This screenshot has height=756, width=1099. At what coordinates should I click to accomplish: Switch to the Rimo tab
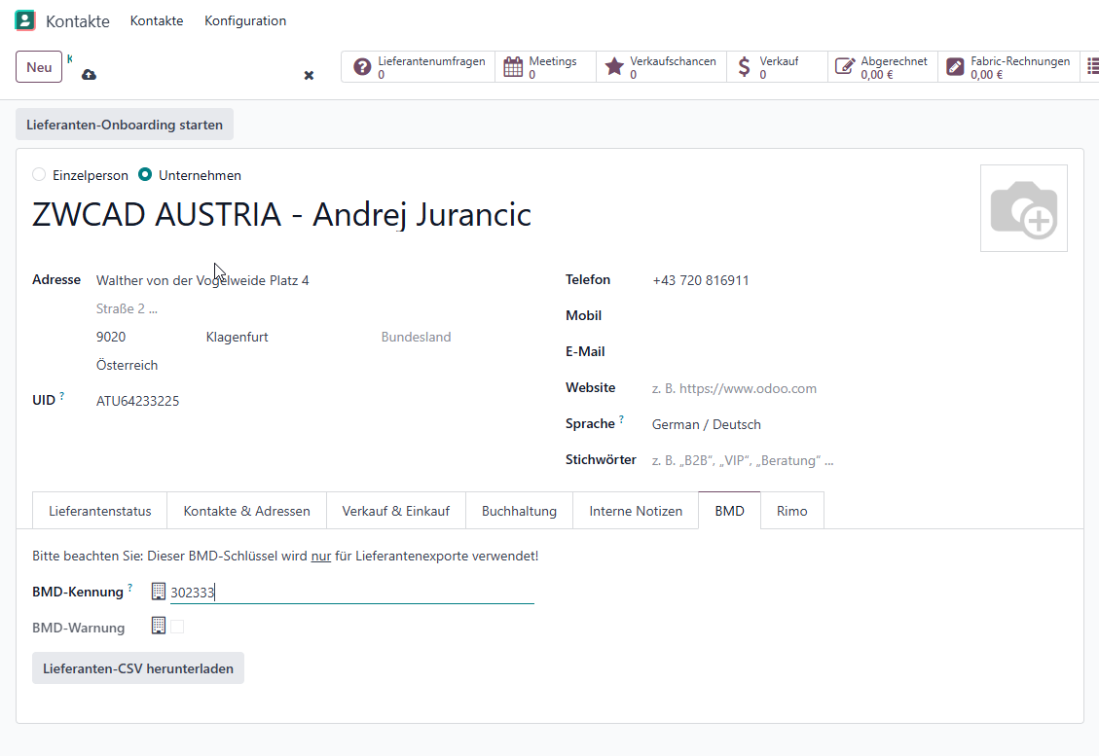pyautogui.click(x=792, y=511)
